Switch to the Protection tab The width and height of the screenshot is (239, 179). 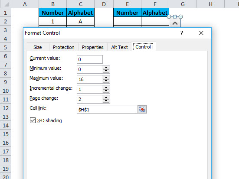64,47
